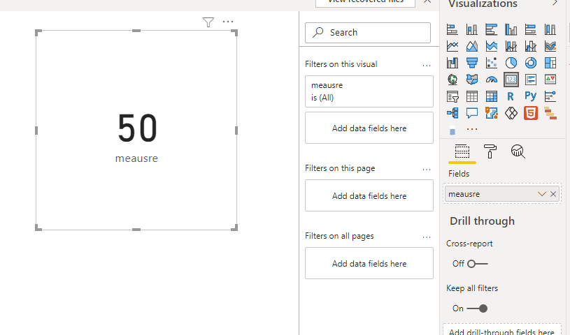Switch to the Analytics magnifier tab
The image size is (570, 335).
pyautogui.click(x=518, y=151)
